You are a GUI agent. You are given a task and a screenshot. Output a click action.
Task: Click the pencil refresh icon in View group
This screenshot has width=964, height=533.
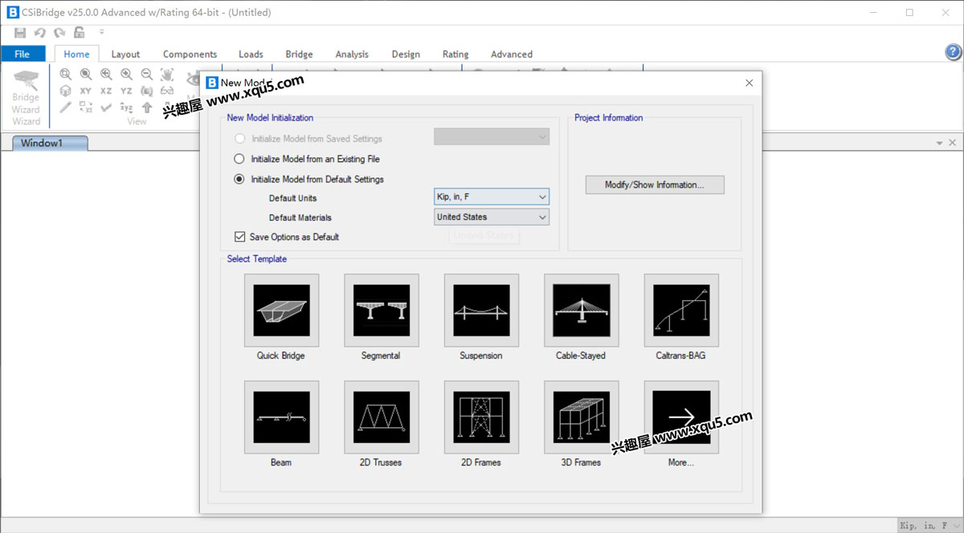pyautogui.click(x=66, y=107)
